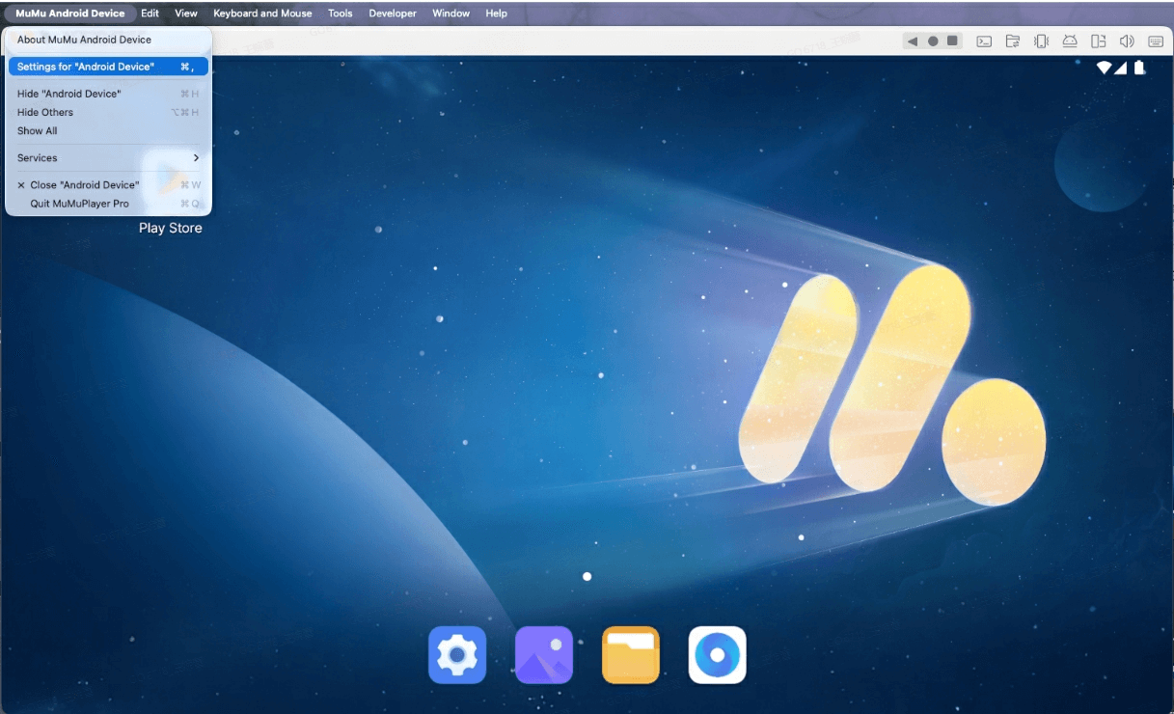Launch the Android Settings gear app
Viewport: 1174px width, 714px height.
tap(457, 655)
